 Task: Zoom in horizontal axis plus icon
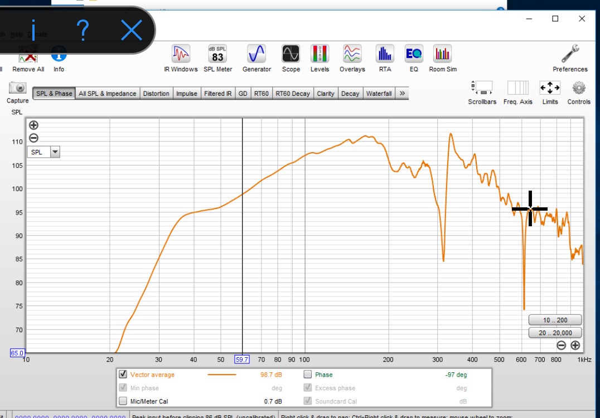(x=575, y=346)
